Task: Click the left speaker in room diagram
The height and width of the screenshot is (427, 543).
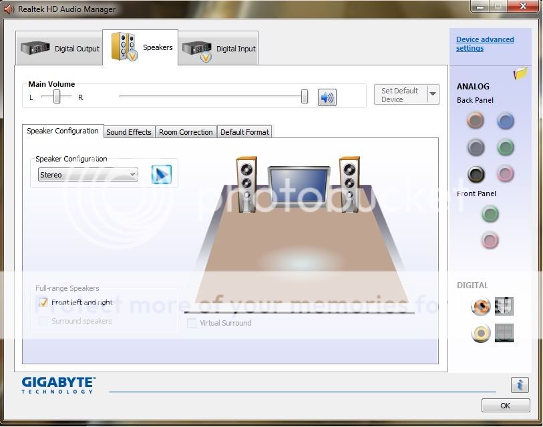Action: click(246, 184)
